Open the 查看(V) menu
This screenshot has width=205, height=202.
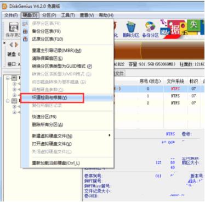coord(87,15)
